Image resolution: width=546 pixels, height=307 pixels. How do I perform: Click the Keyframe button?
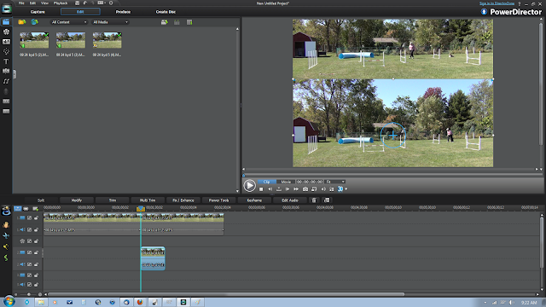tap(254, 200)
